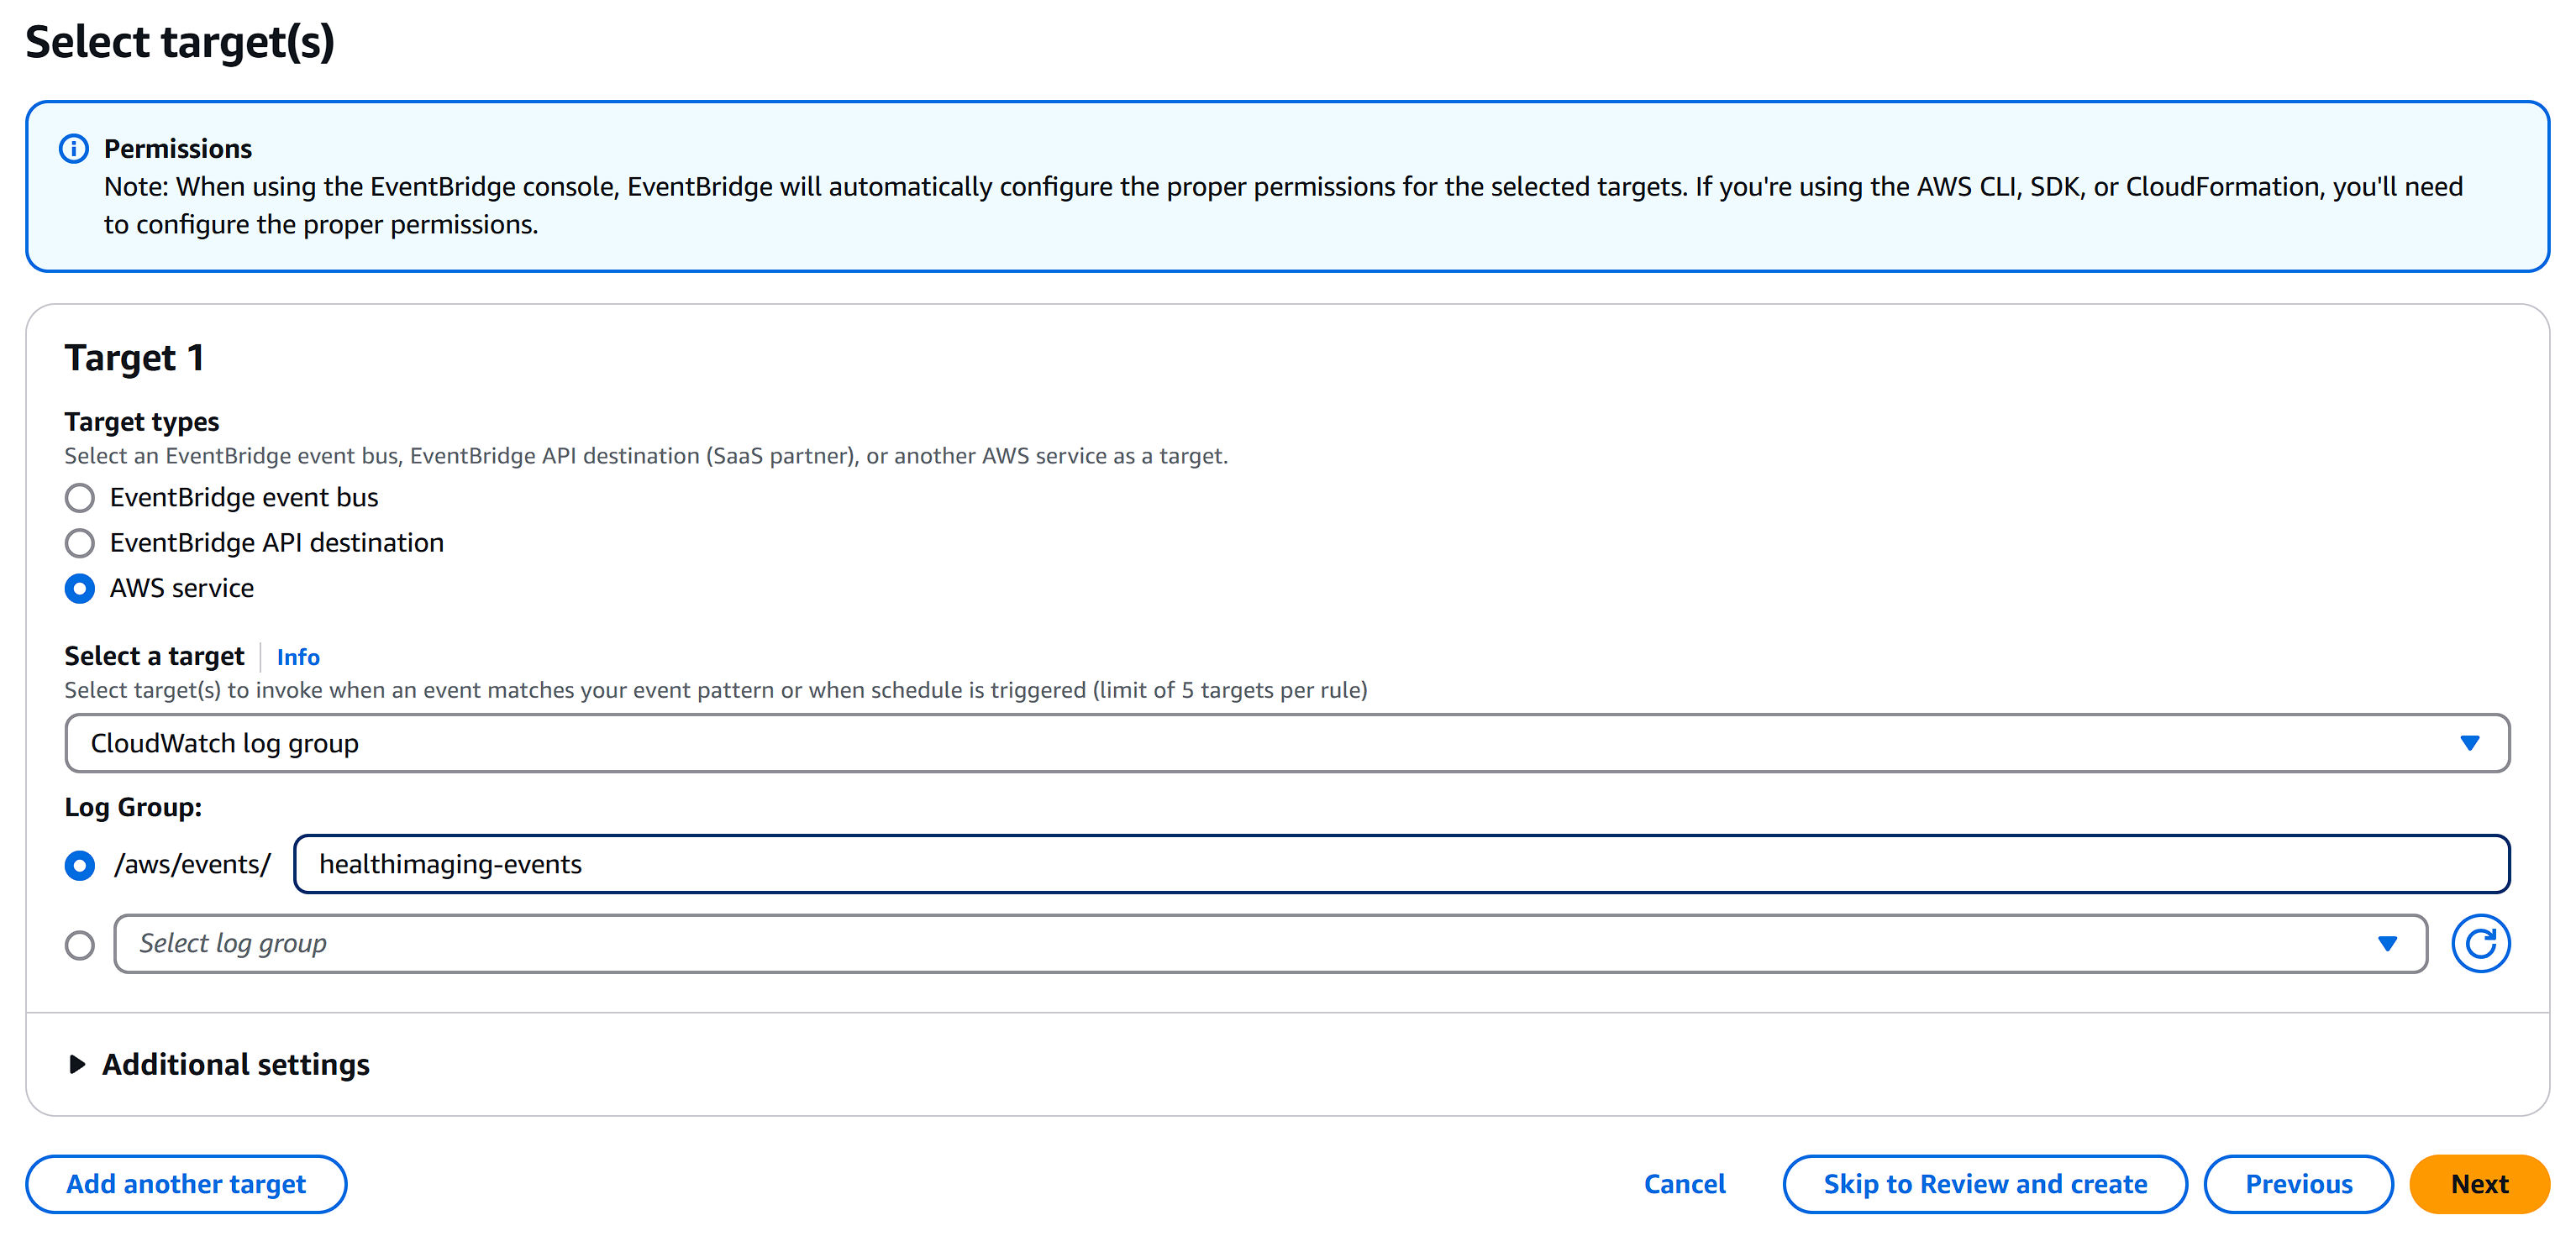Select the existing log group radio button
Viewport: 2576px width, 1257px height.
coord(80,945)
